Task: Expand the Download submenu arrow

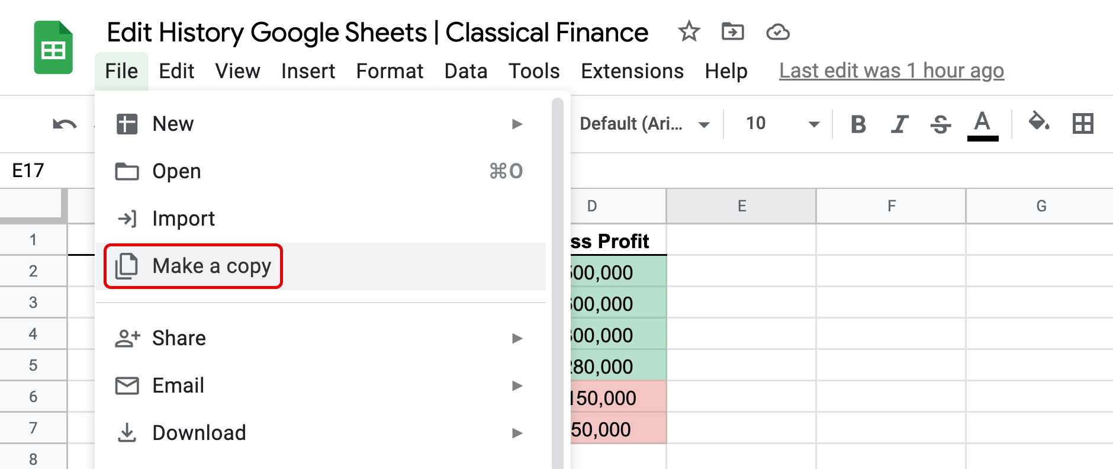Action: tap(517, 433)
